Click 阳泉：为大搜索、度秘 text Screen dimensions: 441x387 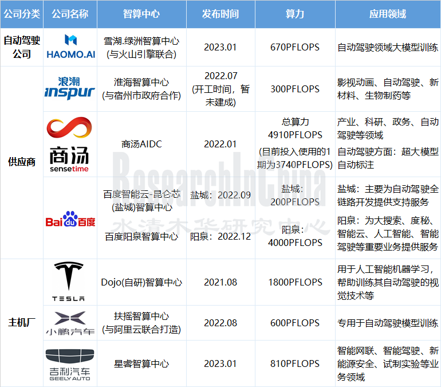pos(388,233)
